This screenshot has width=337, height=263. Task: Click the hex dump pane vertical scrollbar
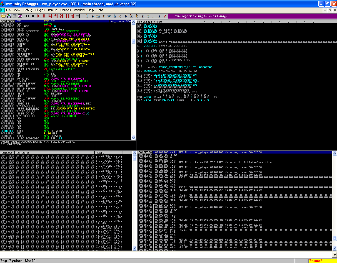click(x=134, y=201)
